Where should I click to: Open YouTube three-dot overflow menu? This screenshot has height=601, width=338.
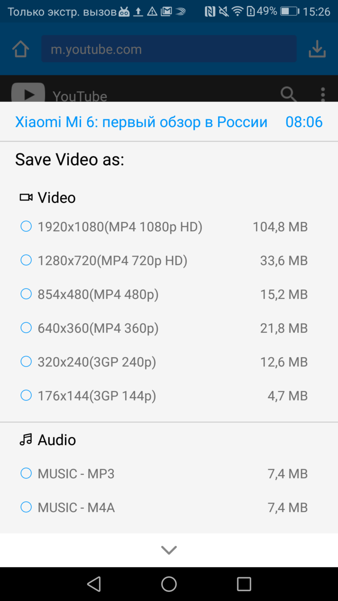323,94
